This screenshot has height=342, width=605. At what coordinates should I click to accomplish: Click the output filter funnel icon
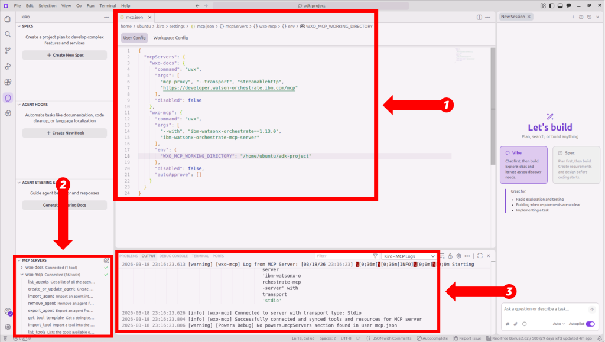coord(375,256)
